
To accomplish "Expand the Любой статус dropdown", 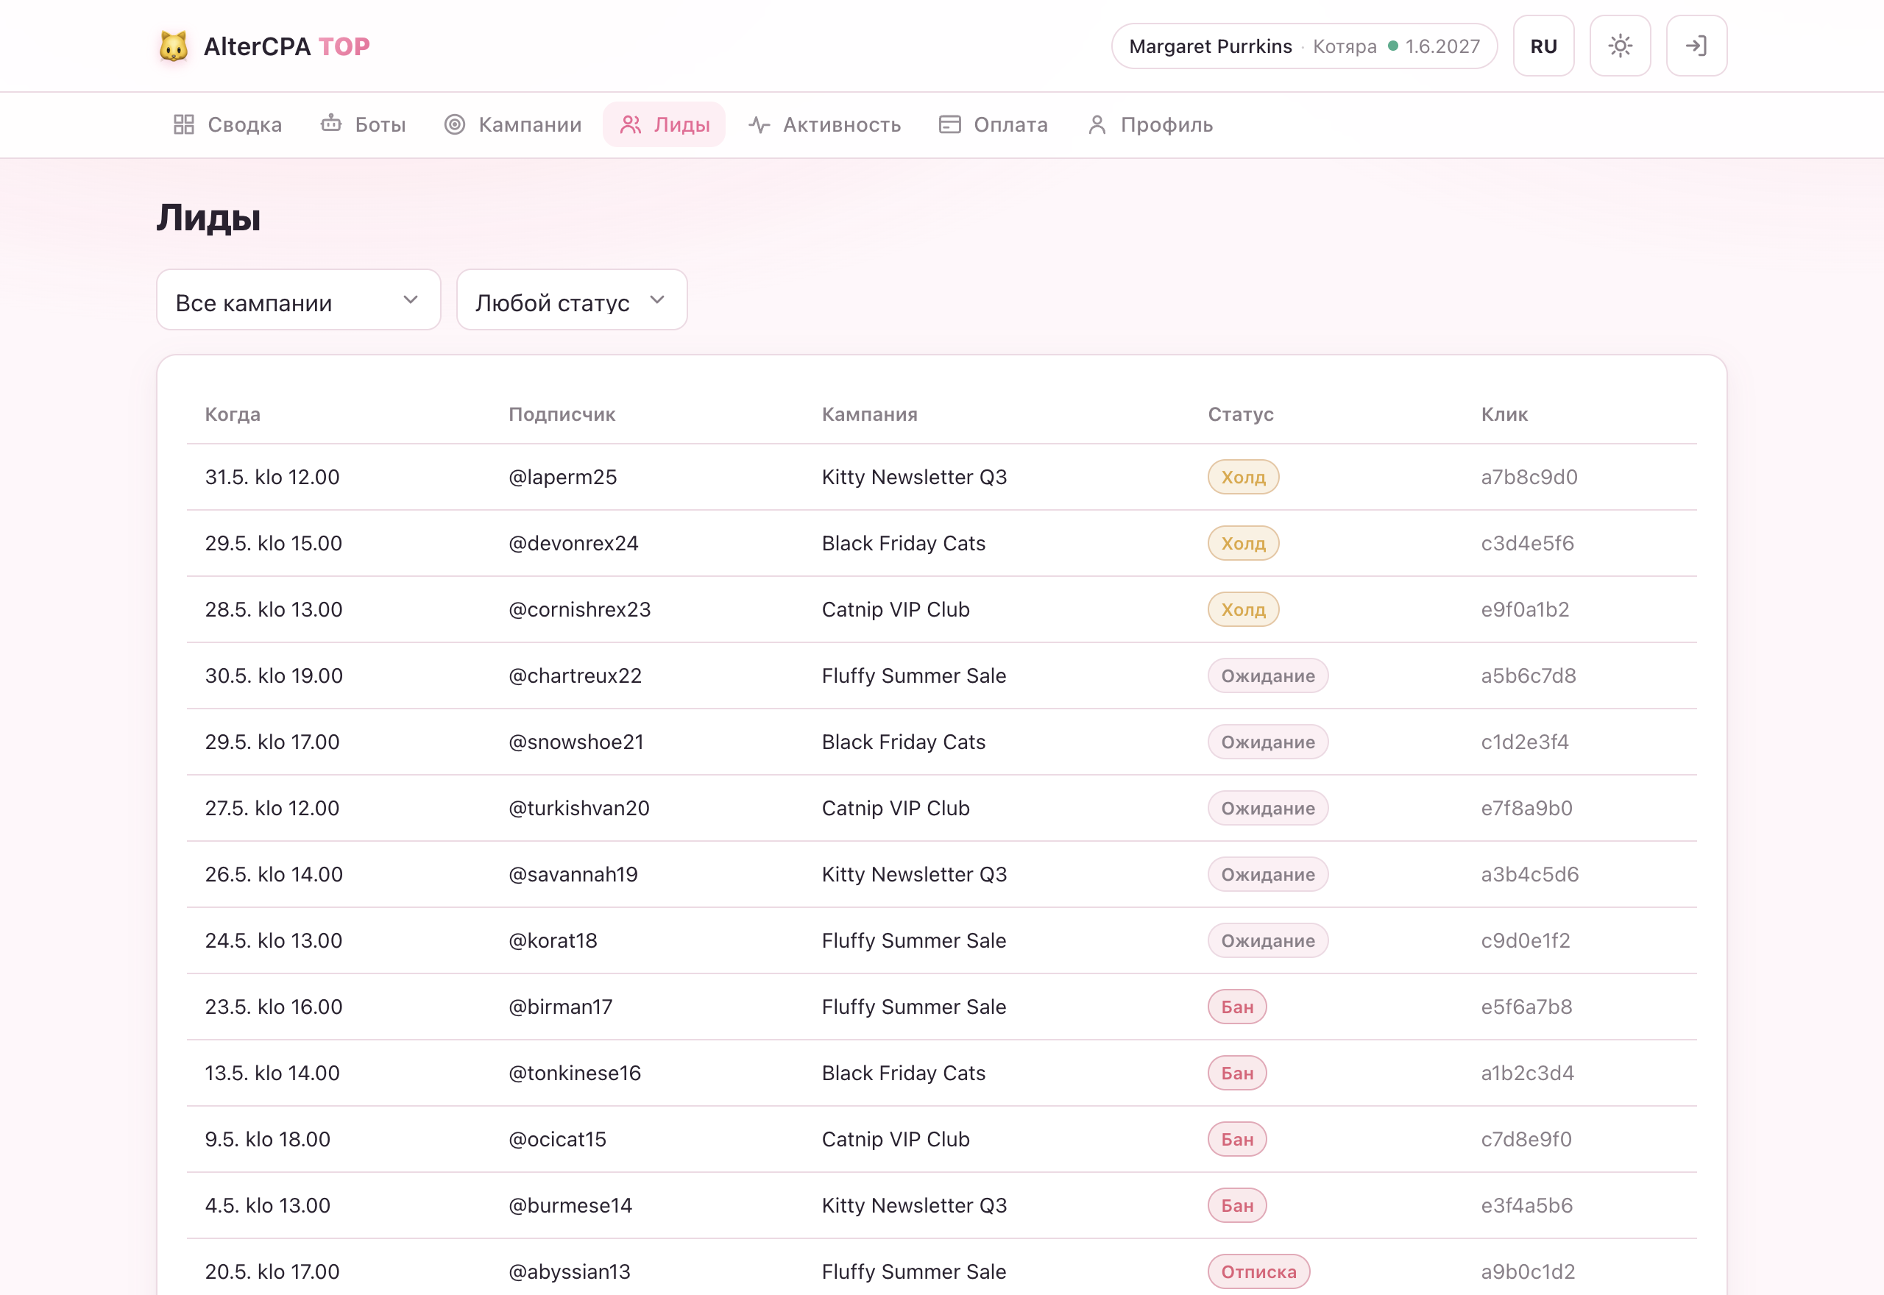I will [x=571, y=300].
